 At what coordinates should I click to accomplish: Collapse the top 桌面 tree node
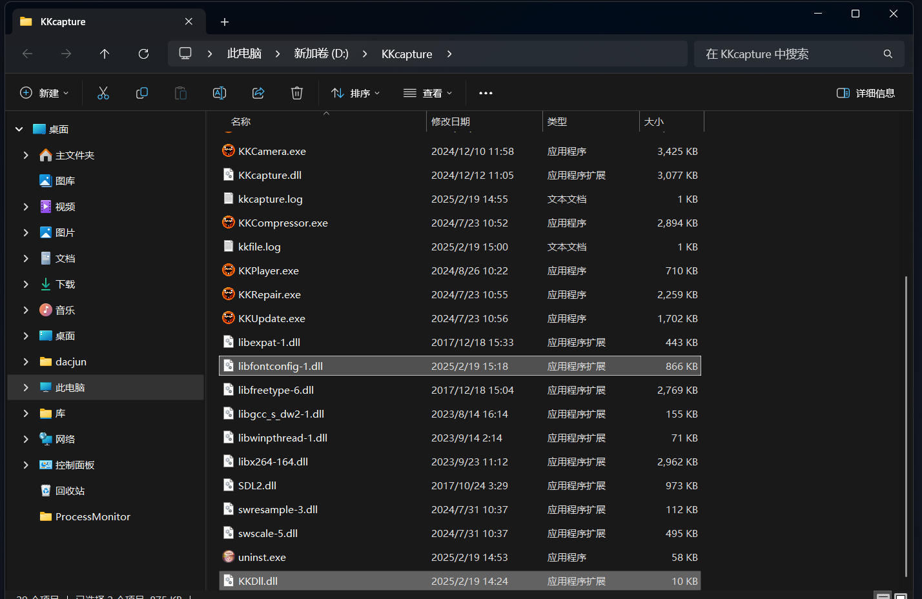pyautogui.click(x=19, y=129)
